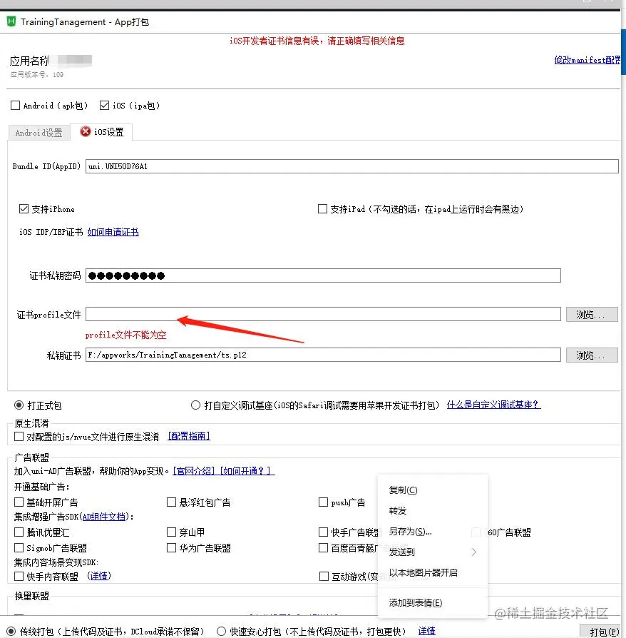Uncheck the iOS (ipa包) checkbox
The height and width of the screenshot is (638, 626).
click(105, 106)
